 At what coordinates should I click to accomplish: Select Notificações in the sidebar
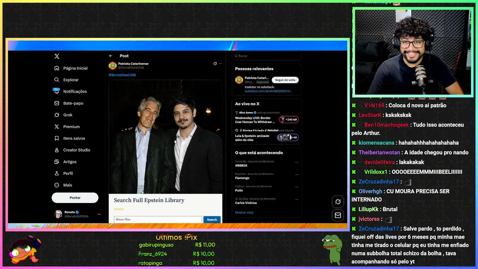(75, 91)
